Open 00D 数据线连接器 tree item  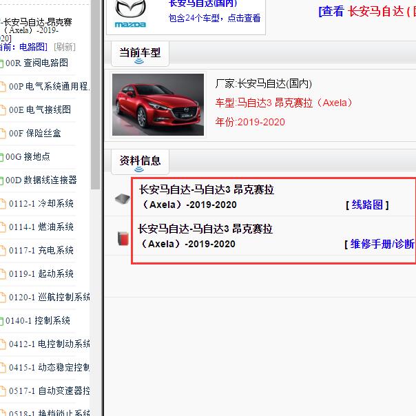tap(41, 180)
